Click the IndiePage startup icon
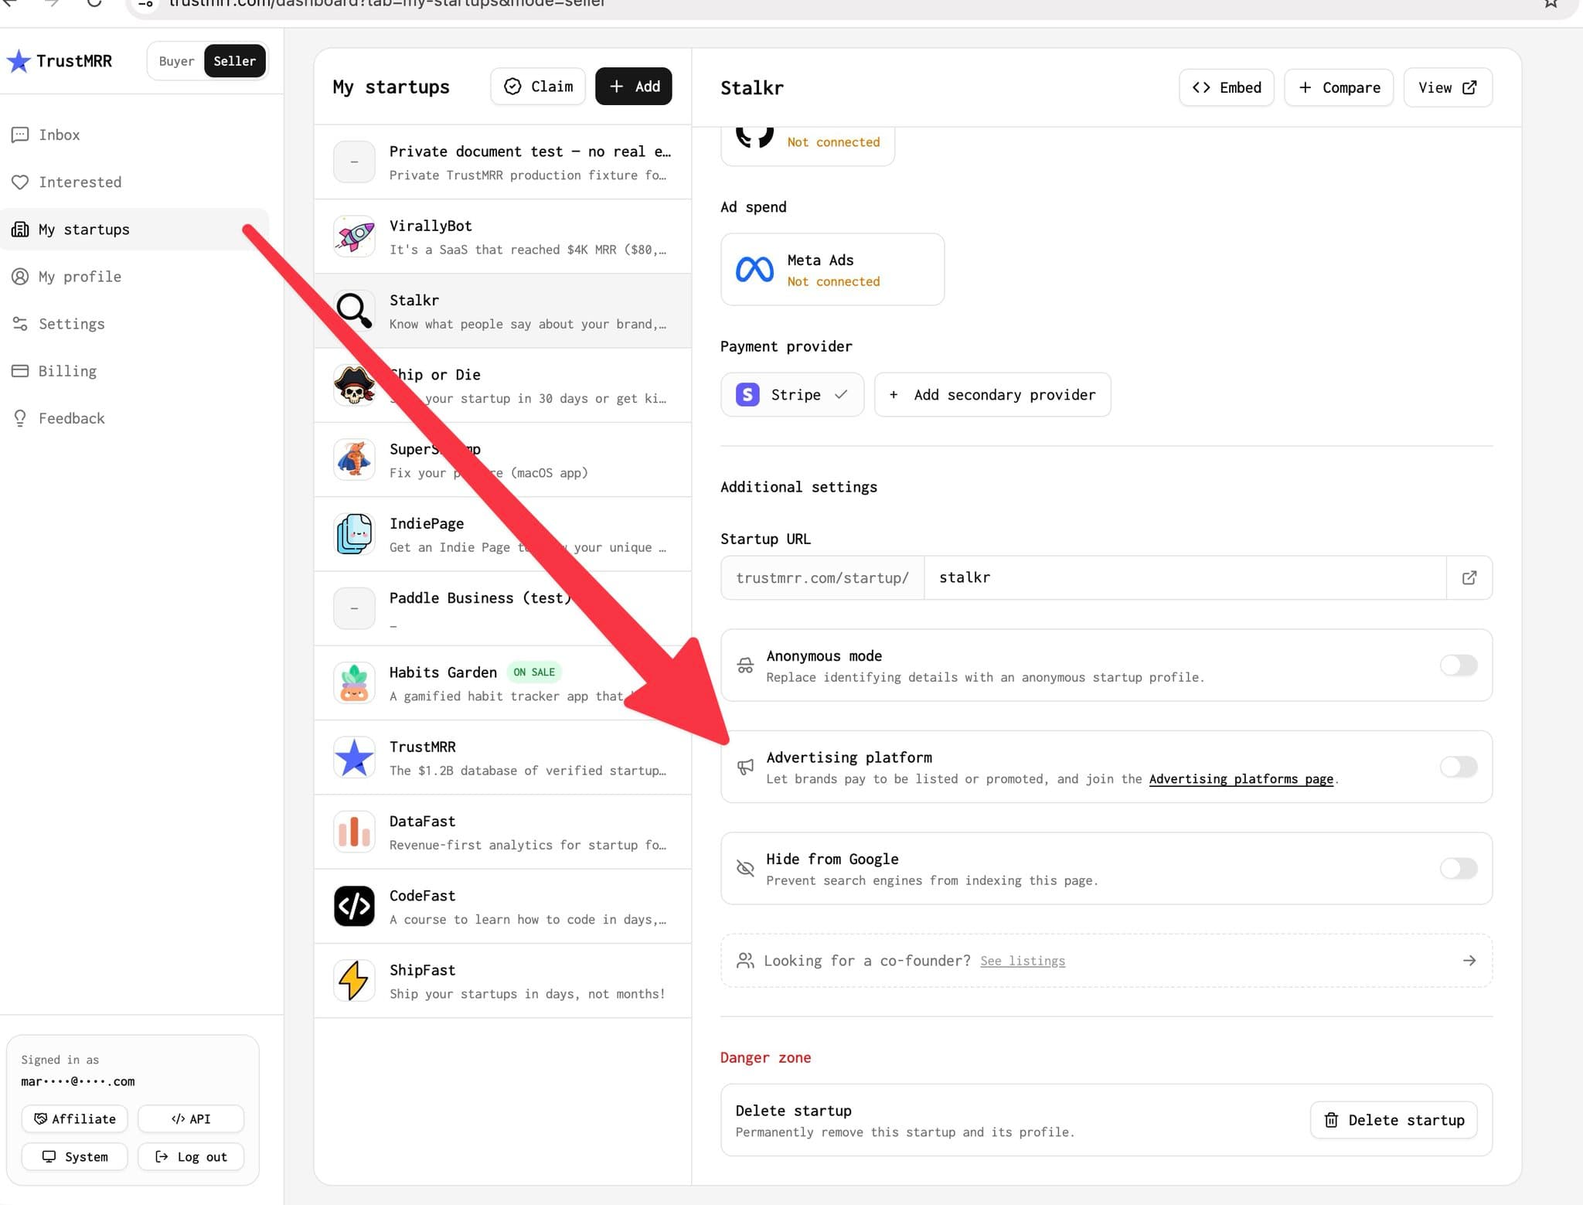Image resolution: width=1583 pixels, height=1205 pixels. tap(354, 534)
